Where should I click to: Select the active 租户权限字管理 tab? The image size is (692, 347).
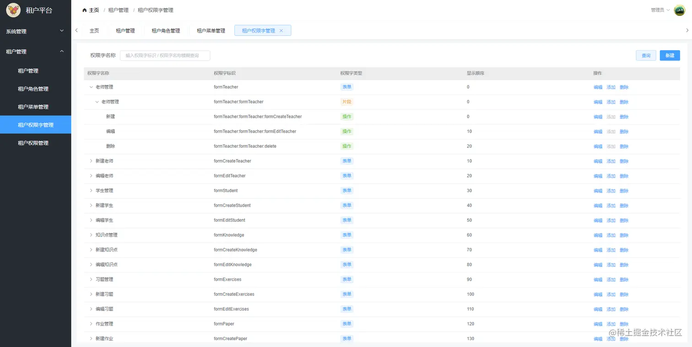click(x=263, y=31)
